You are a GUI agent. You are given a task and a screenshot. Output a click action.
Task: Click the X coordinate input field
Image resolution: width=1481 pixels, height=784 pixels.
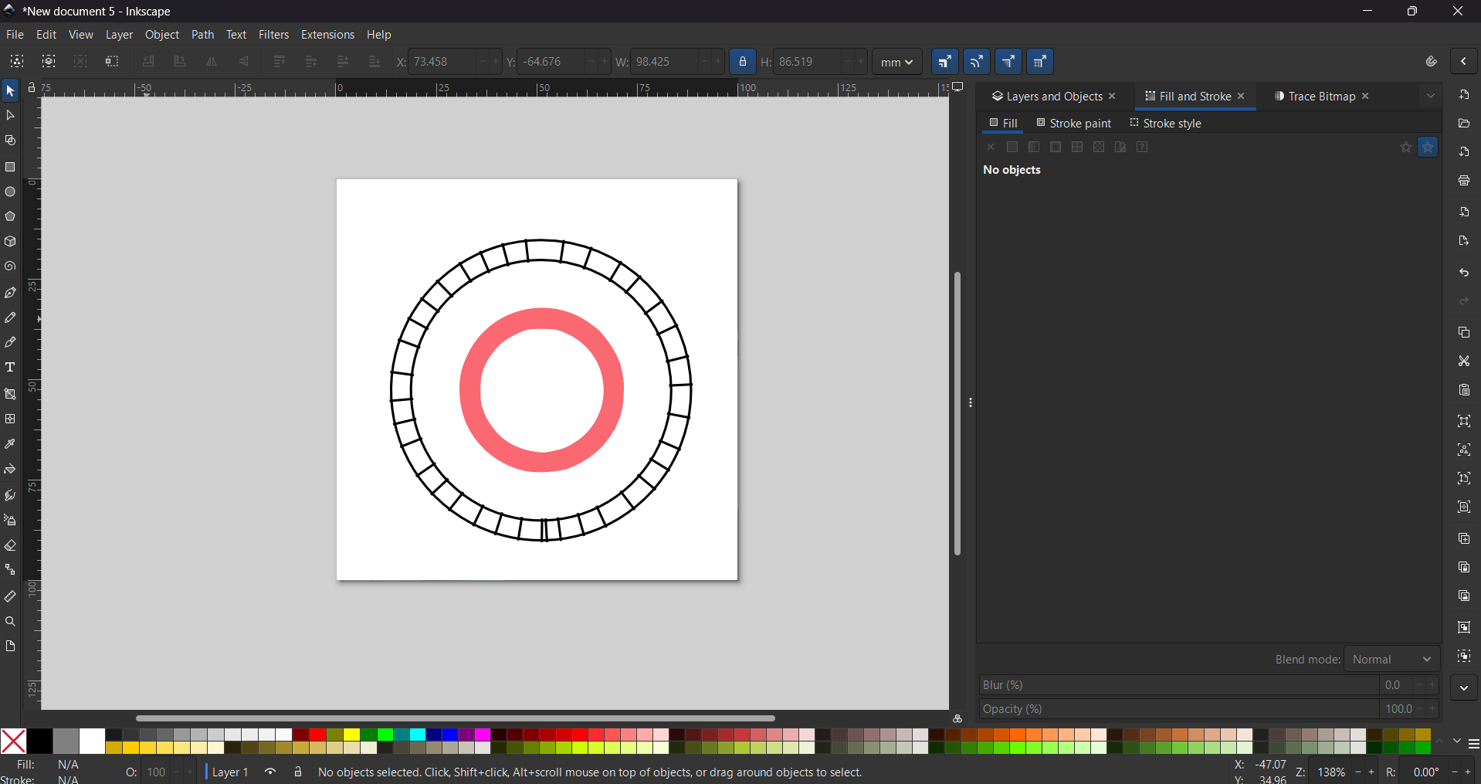pos(440,62)
